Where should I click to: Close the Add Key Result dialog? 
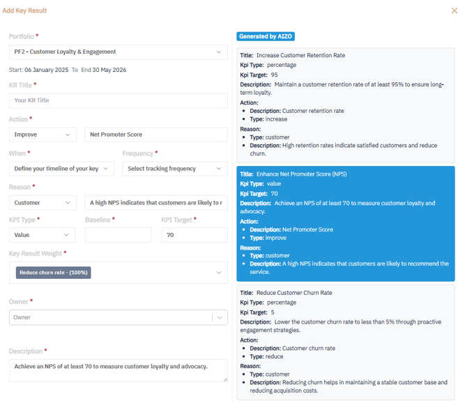pyautogui.click(x=455, y=10)
